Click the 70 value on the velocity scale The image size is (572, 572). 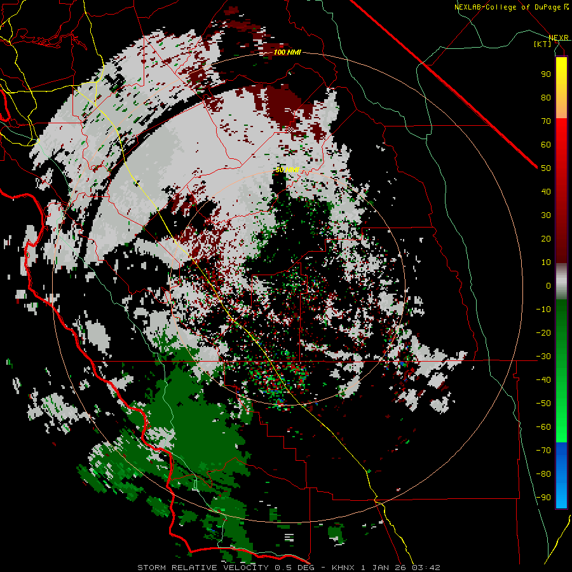click(546, 121)
